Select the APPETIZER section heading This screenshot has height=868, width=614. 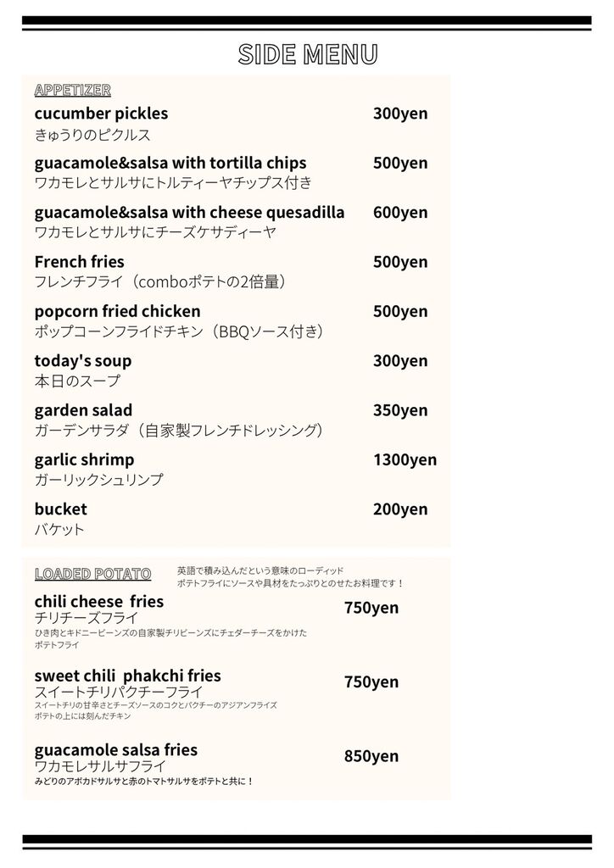coord(73,90)
